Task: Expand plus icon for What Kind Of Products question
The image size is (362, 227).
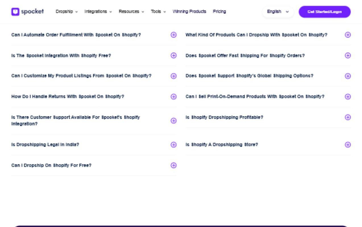Action: tap(347, 35)
